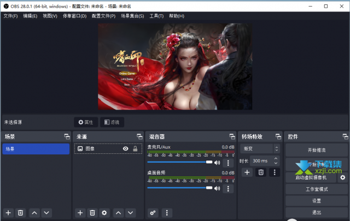Open source 滤镜 button
Screen dimensions: 350x221
click(112, 122)
